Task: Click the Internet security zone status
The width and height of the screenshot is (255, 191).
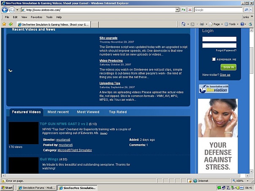Action: pyautogui.click(x=201, y=181)
